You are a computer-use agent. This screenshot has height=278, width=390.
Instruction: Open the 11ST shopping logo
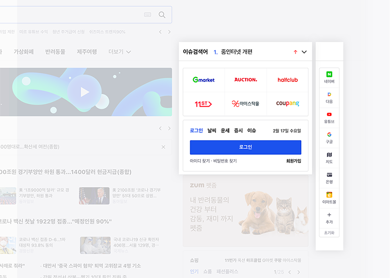click(203, 104)
